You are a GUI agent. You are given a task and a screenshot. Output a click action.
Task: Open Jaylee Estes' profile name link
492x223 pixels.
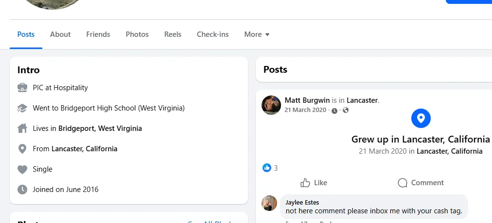302,202
